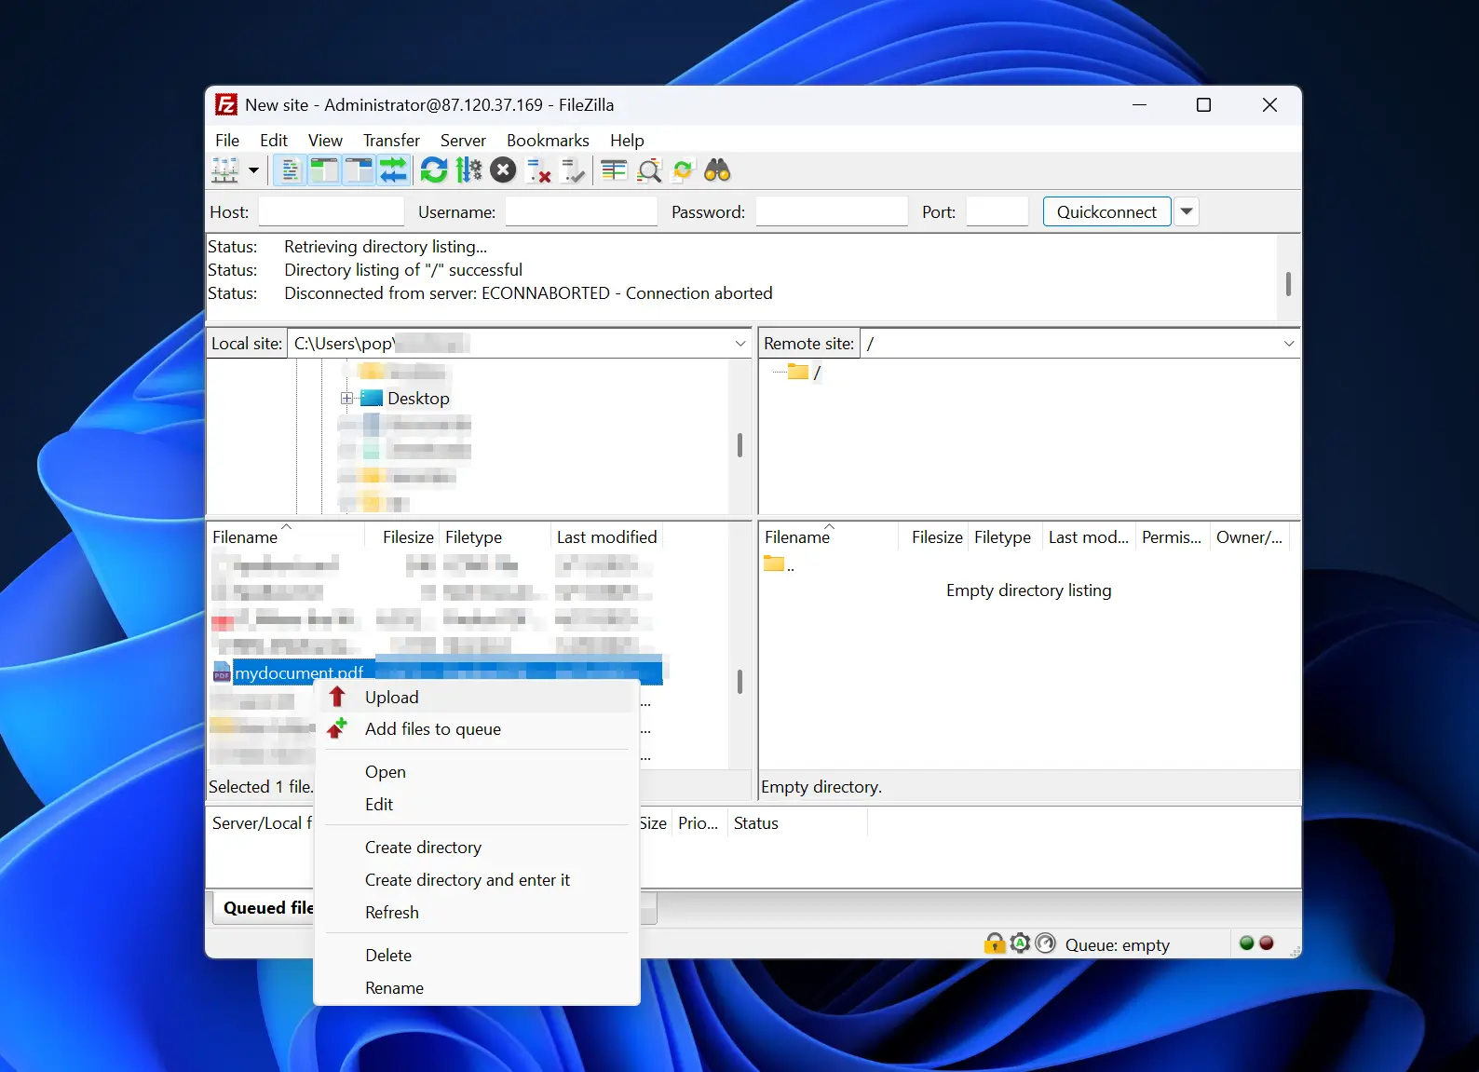Open the File menu
1479x1072 pixels.
coord(227,141)
